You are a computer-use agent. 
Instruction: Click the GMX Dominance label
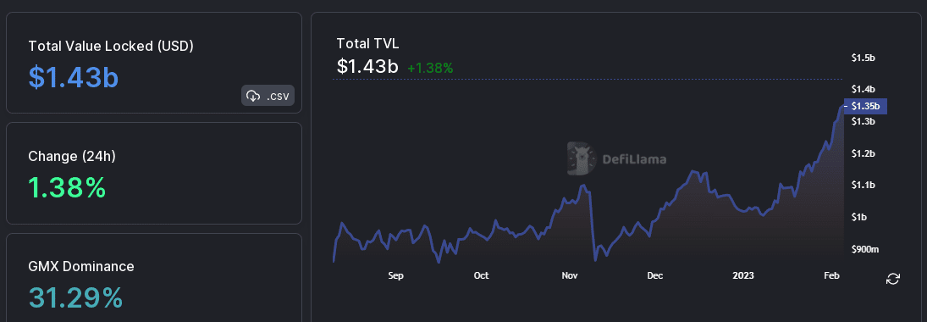(81, 266)
